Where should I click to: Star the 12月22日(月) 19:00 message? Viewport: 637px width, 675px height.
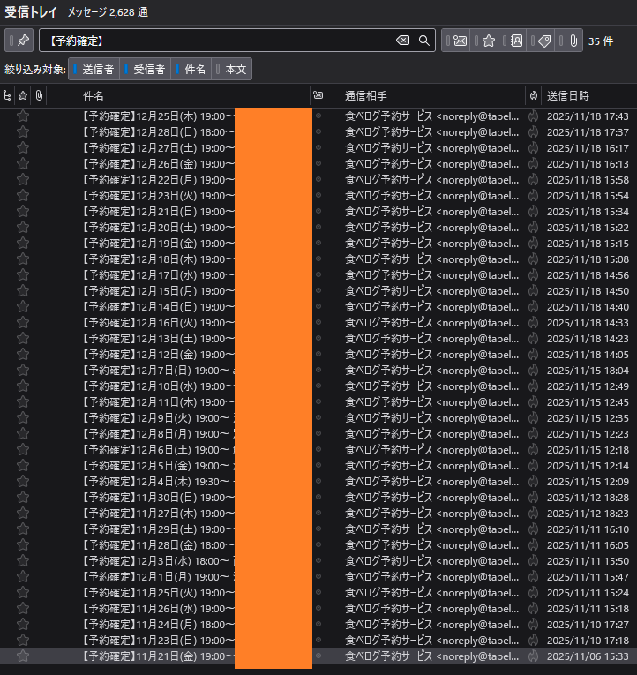pos(23,180)
